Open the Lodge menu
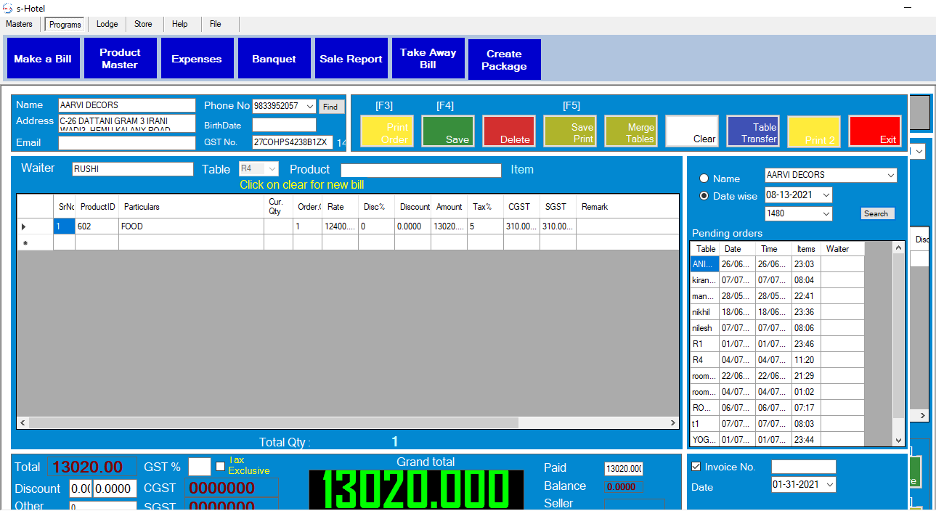936x511 pixels. point(107,24)
